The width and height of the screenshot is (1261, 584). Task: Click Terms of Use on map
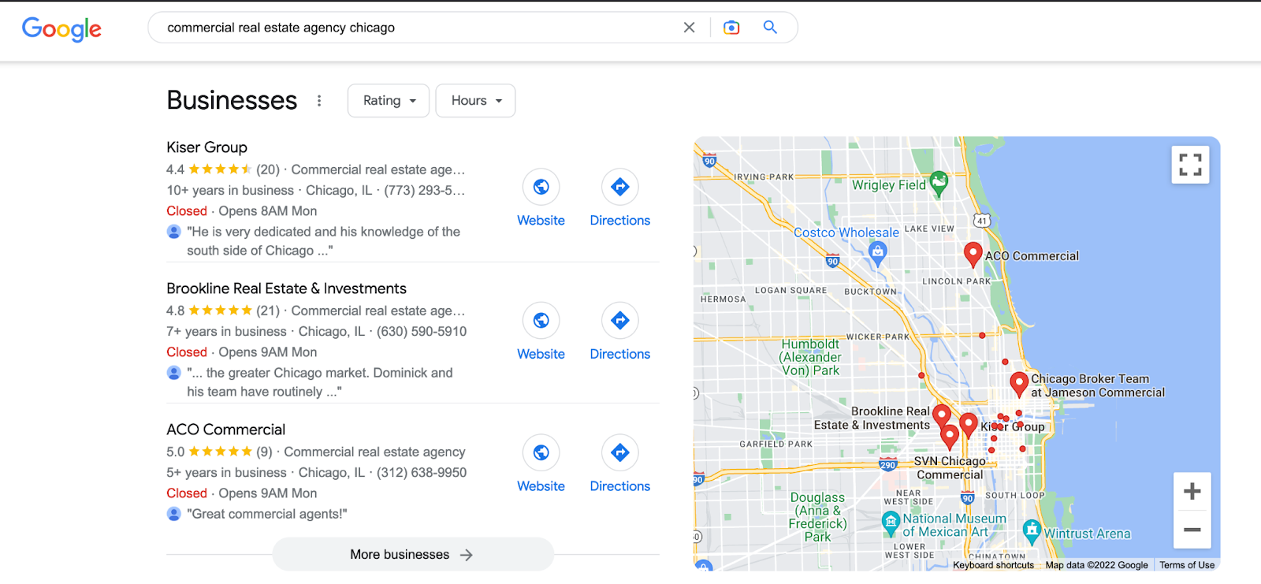point(1187,565)
